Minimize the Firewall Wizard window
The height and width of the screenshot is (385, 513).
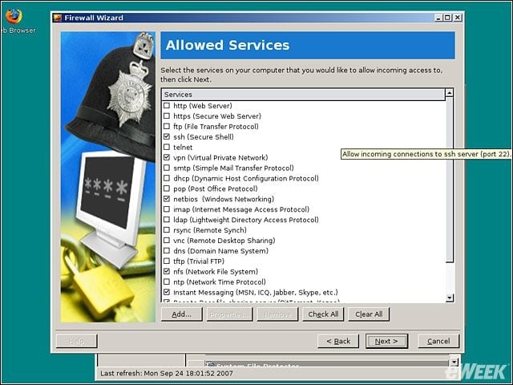click(x=438, y=18)
